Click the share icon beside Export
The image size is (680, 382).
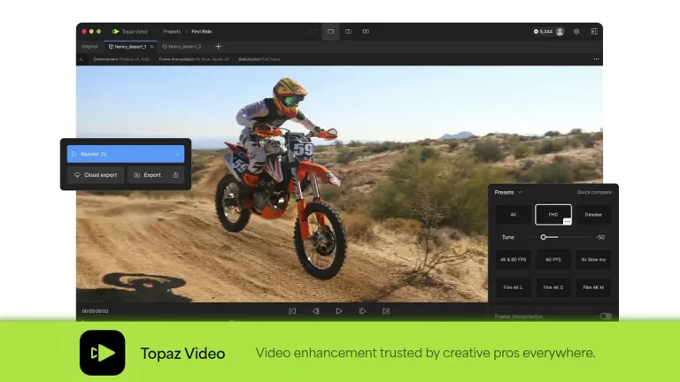click(x=175, y=175)
